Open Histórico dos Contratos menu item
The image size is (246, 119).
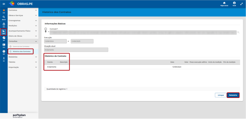point(22,51)
